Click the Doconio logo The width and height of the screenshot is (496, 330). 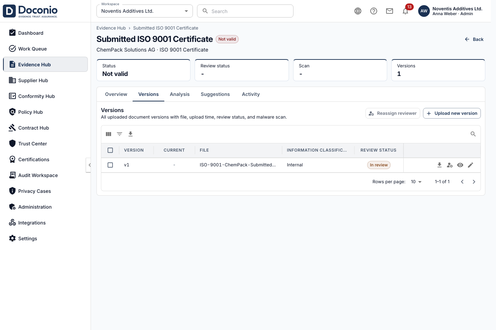[30, 11]
